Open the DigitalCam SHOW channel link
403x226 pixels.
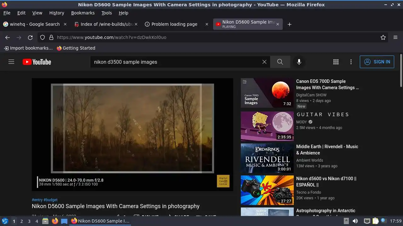coord(311,95)
